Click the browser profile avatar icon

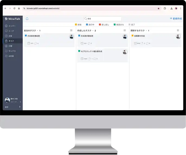pos(176,8)
